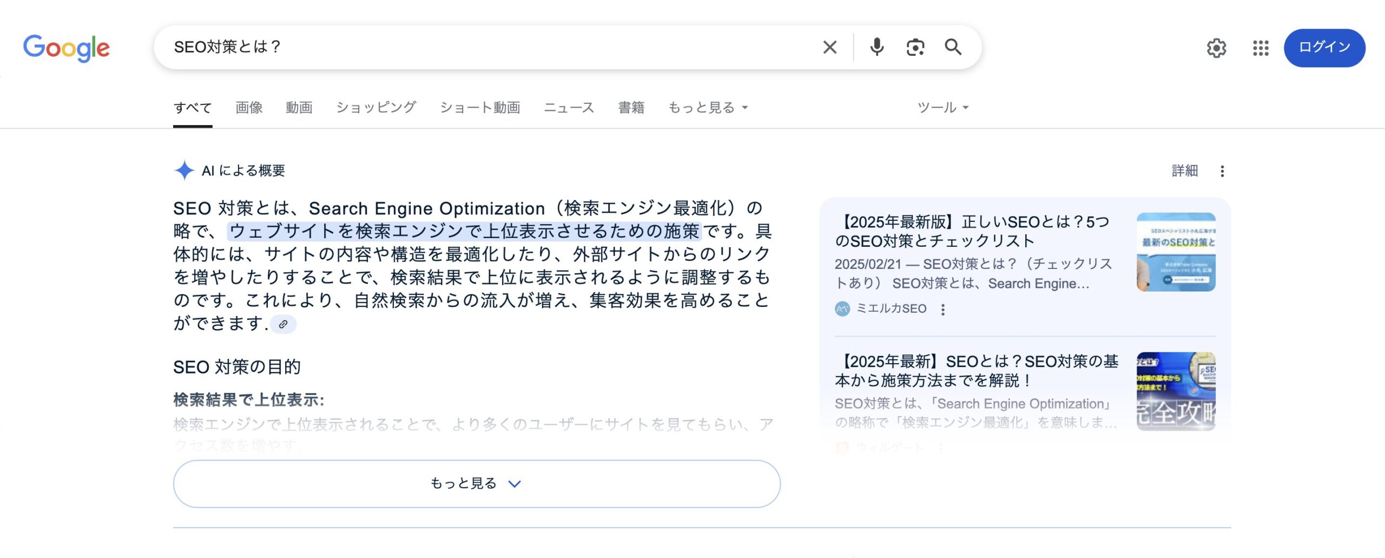Click the AI overview sparkle icon

coord(184,170)
